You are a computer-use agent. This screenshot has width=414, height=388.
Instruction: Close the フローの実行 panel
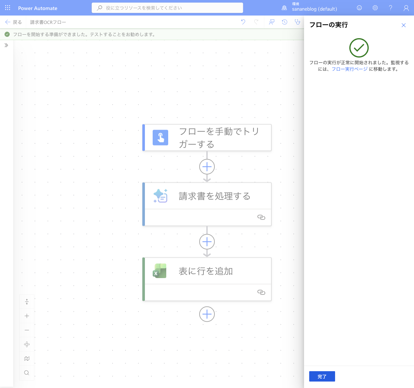tap(404, 25)
